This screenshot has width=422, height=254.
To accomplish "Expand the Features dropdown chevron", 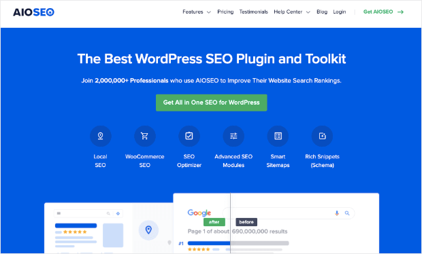I will [208, 12].
